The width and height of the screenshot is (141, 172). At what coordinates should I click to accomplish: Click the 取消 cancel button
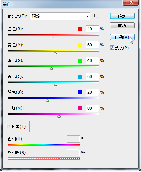tap(122, 25)
